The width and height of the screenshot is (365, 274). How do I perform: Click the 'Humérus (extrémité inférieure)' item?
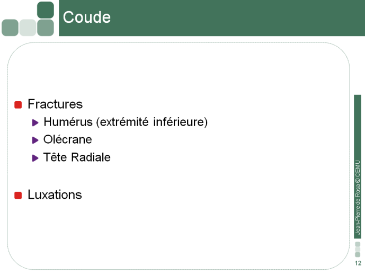126,122
